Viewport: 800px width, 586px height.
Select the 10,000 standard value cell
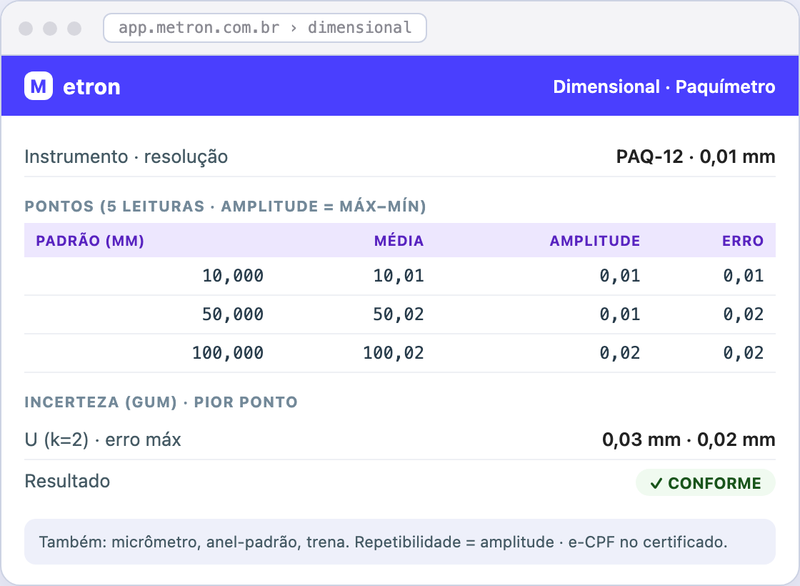point(233,276)
